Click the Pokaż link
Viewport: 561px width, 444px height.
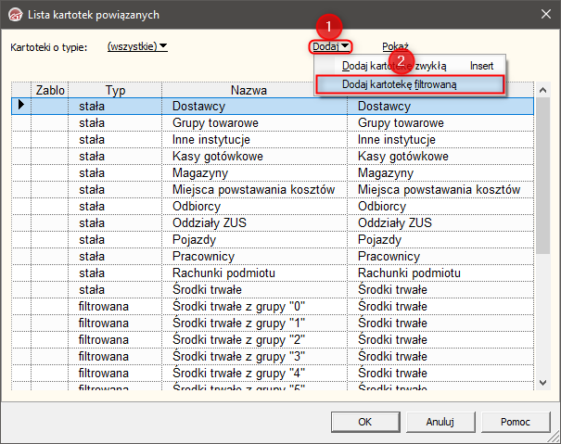click(x=395, y=46)
